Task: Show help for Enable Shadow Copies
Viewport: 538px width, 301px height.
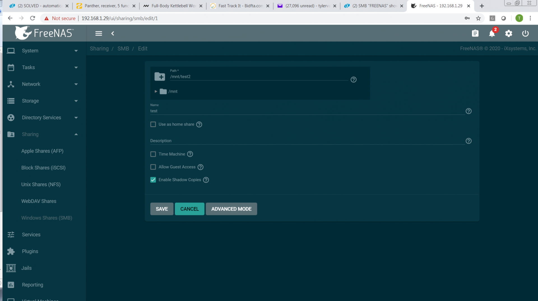Action: (x=206, y=180)
